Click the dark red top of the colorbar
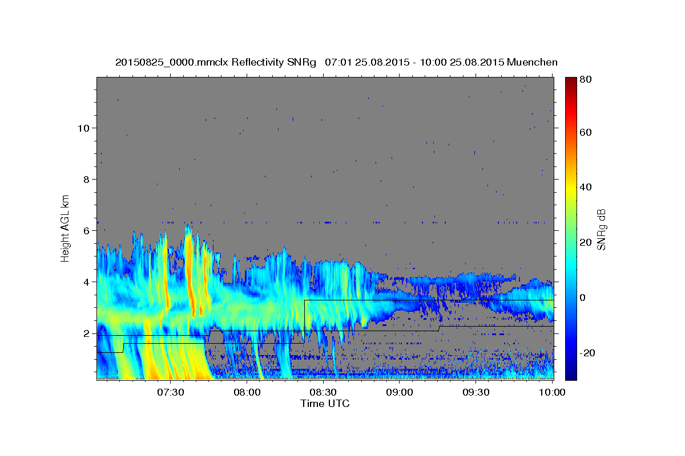Screen dimensions: 685x456 571,82
